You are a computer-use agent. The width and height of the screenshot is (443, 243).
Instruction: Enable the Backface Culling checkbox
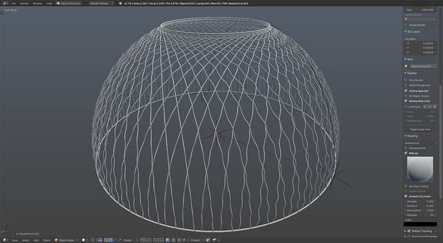[x=406, y=186]
